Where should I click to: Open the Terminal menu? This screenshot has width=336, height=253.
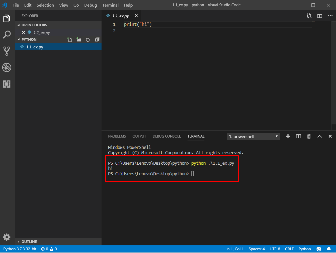110,5
